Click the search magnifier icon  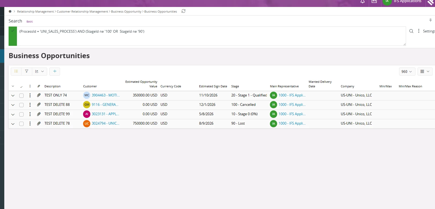tap(411, 31)
